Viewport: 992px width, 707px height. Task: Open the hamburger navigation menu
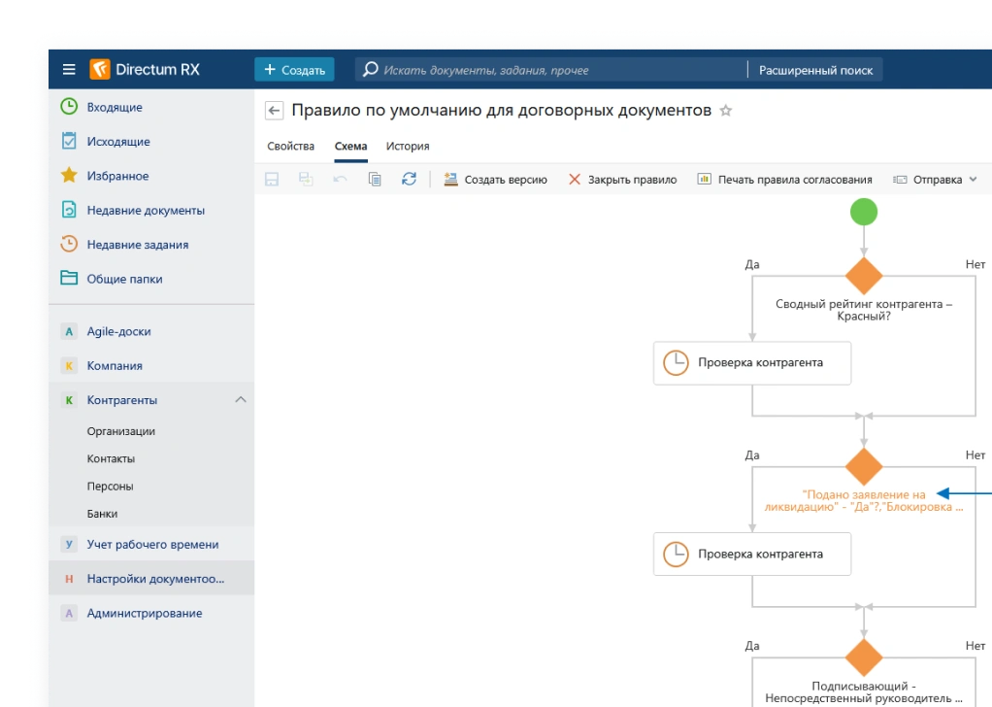pyautogui.click(x=69, y=70)
